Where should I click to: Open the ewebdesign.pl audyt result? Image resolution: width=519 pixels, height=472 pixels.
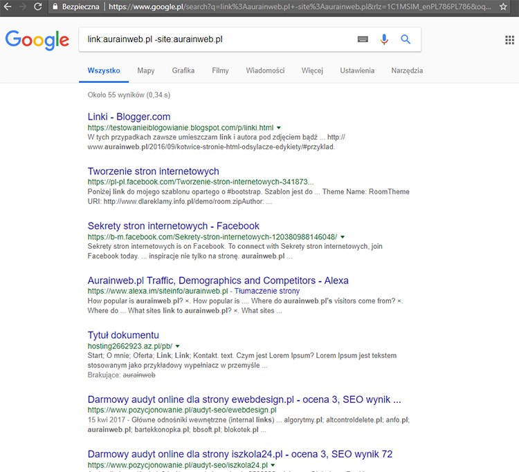tap(244, 399)
